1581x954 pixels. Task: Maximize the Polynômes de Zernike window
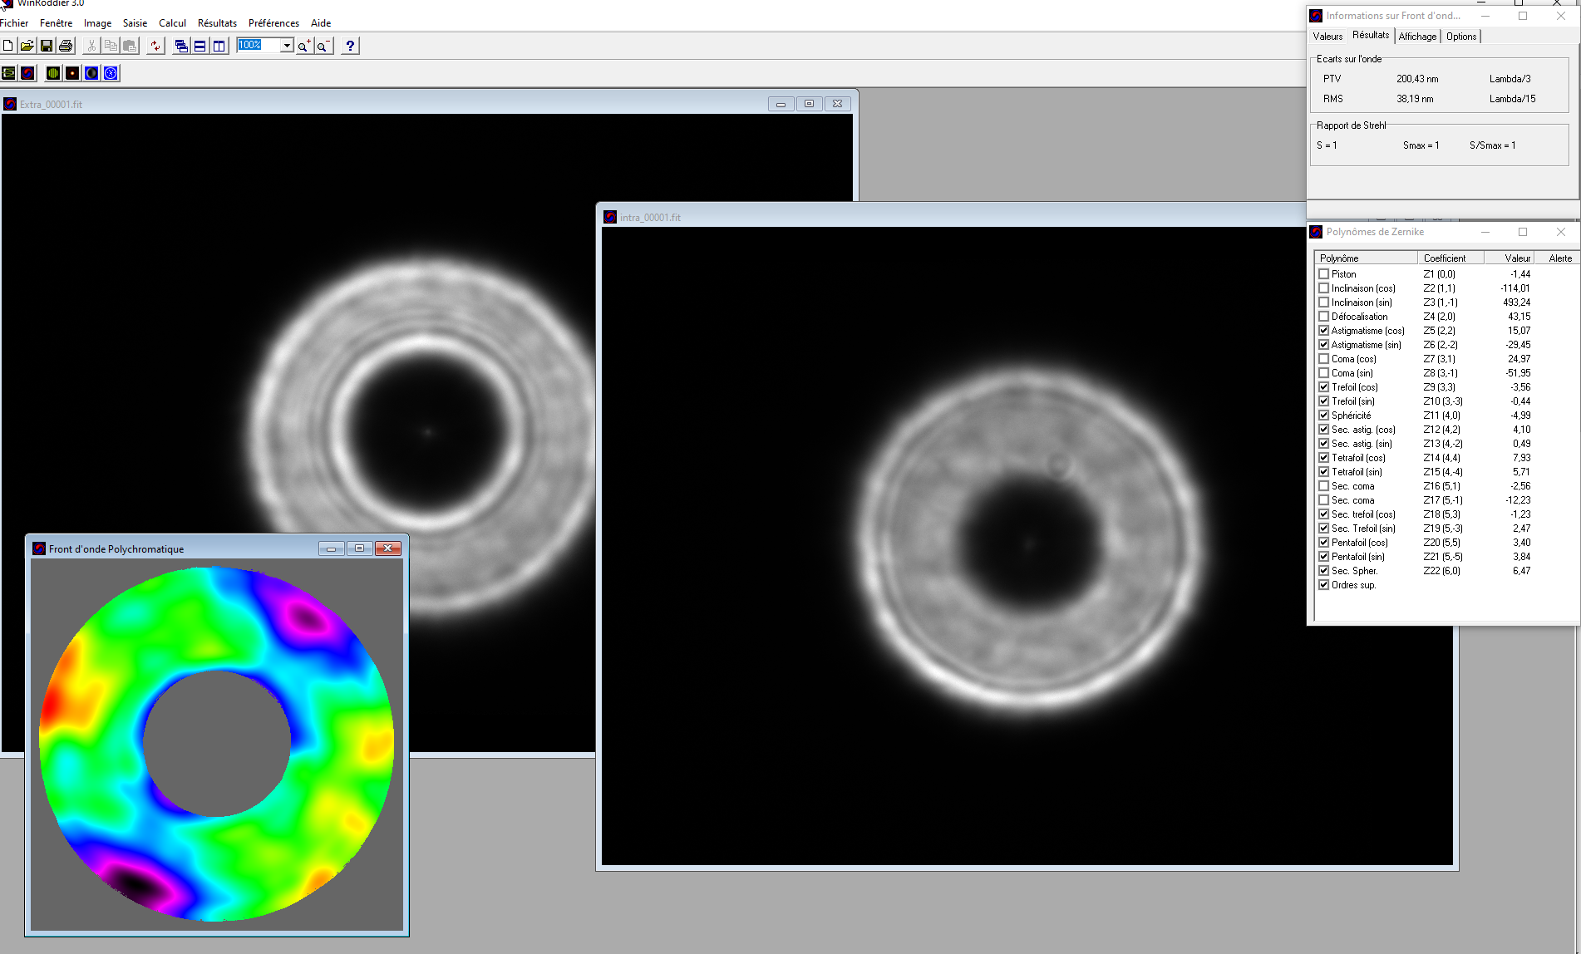[x=1523, y=232]
